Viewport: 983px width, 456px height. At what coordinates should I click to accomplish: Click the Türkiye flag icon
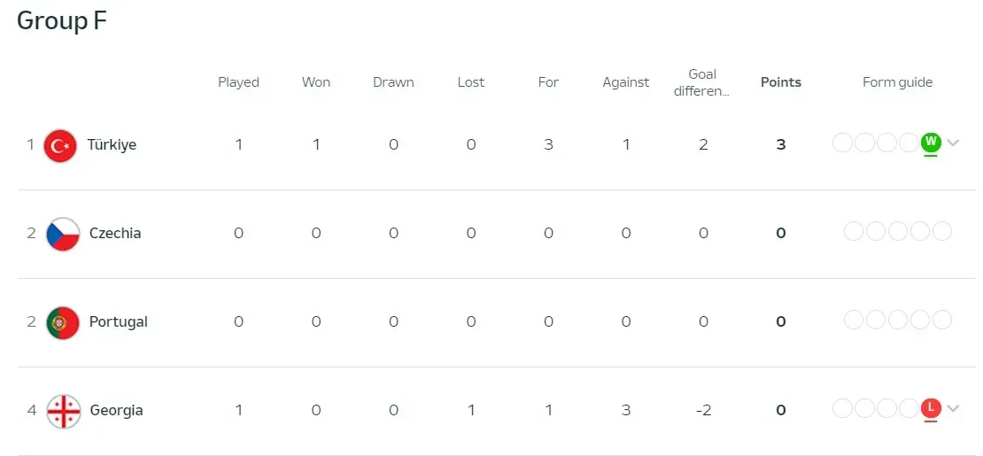(60, 145)
